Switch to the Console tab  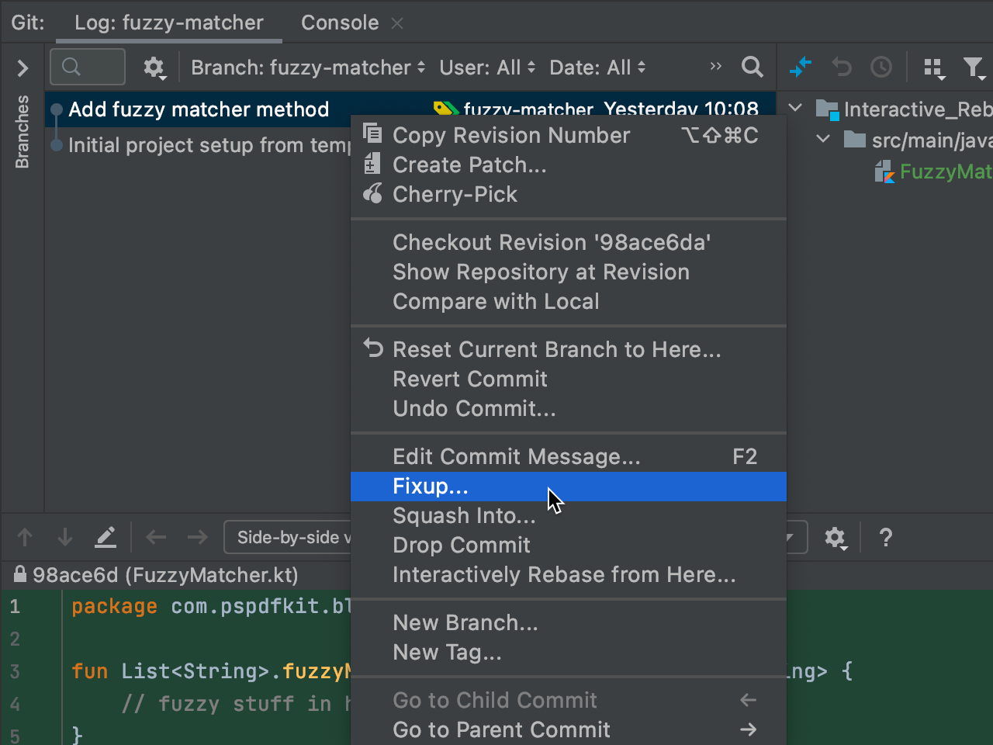[340, 23]
